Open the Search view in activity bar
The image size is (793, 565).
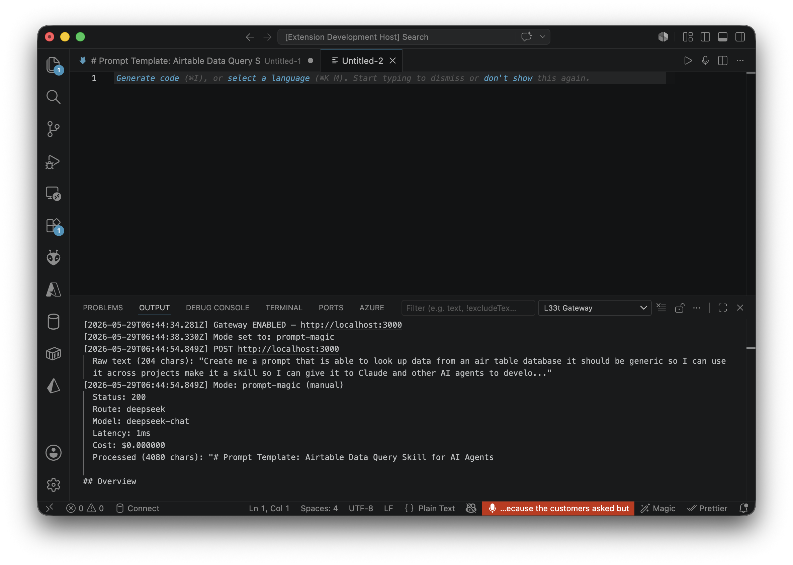(x=53, y=97)
